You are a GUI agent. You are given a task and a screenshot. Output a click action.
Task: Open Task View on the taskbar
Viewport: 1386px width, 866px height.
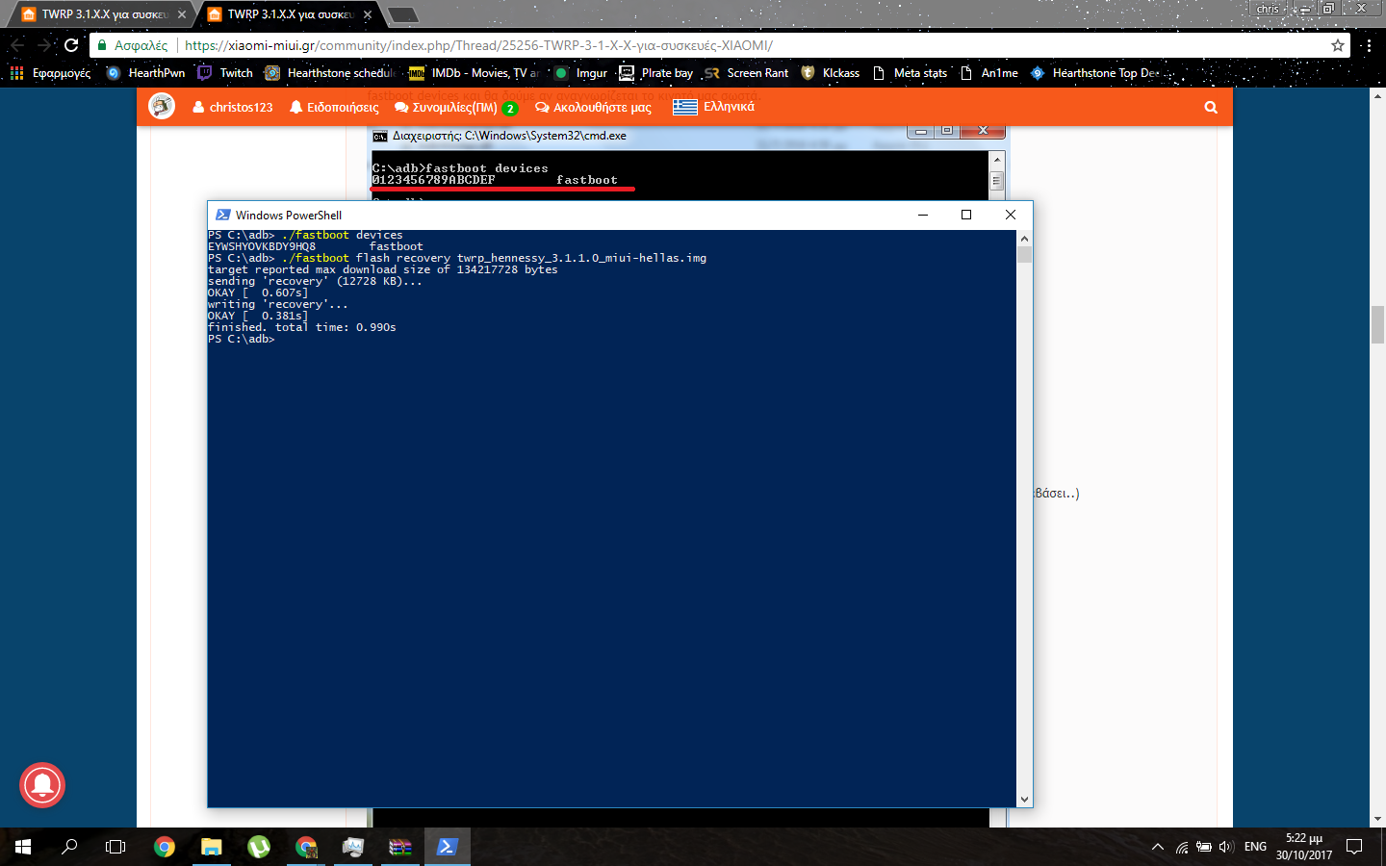[x=115, y=847]
